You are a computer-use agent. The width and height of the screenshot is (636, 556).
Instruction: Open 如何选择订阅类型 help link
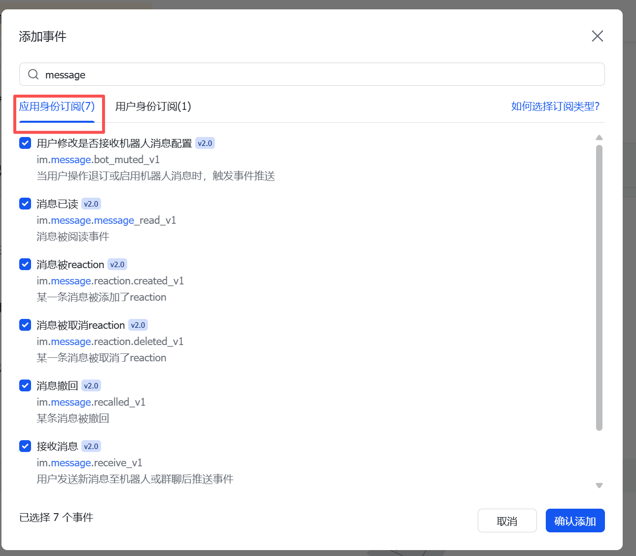555,106
